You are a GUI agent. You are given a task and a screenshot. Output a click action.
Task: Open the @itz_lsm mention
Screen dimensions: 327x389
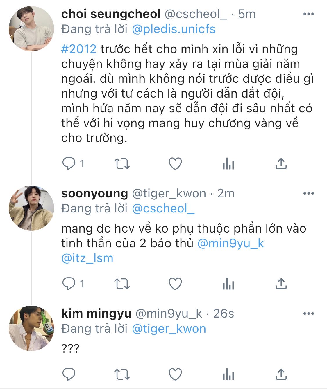(x=87, y=258)
